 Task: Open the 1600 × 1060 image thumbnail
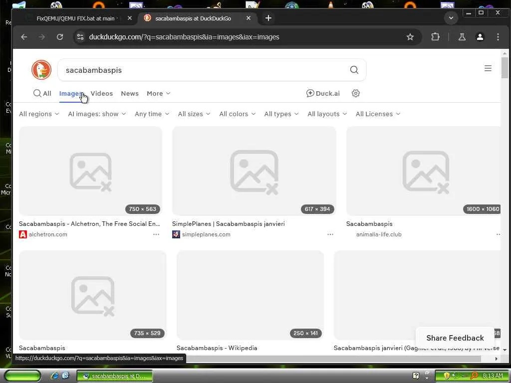pos(423,171)
